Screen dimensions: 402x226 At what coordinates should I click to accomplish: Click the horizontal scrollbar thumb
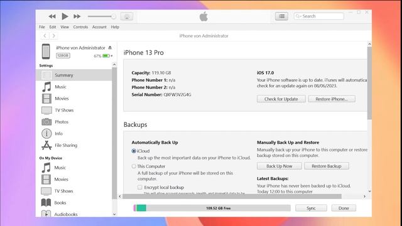(232, 196)
